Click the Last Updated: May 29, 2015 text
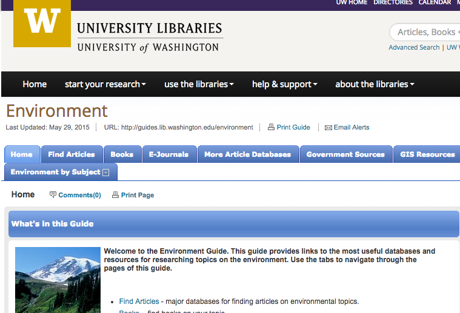 pos(47,127)
